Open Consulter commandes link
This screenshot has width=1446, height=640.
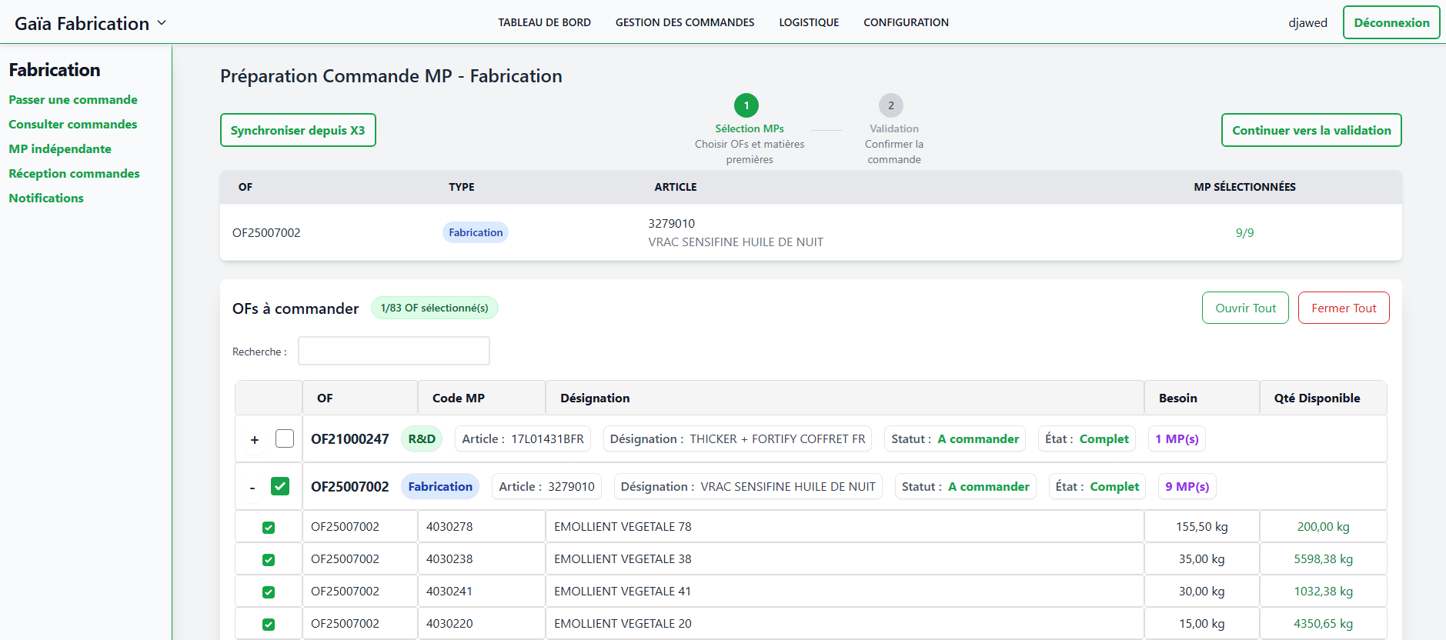(73, 124)
